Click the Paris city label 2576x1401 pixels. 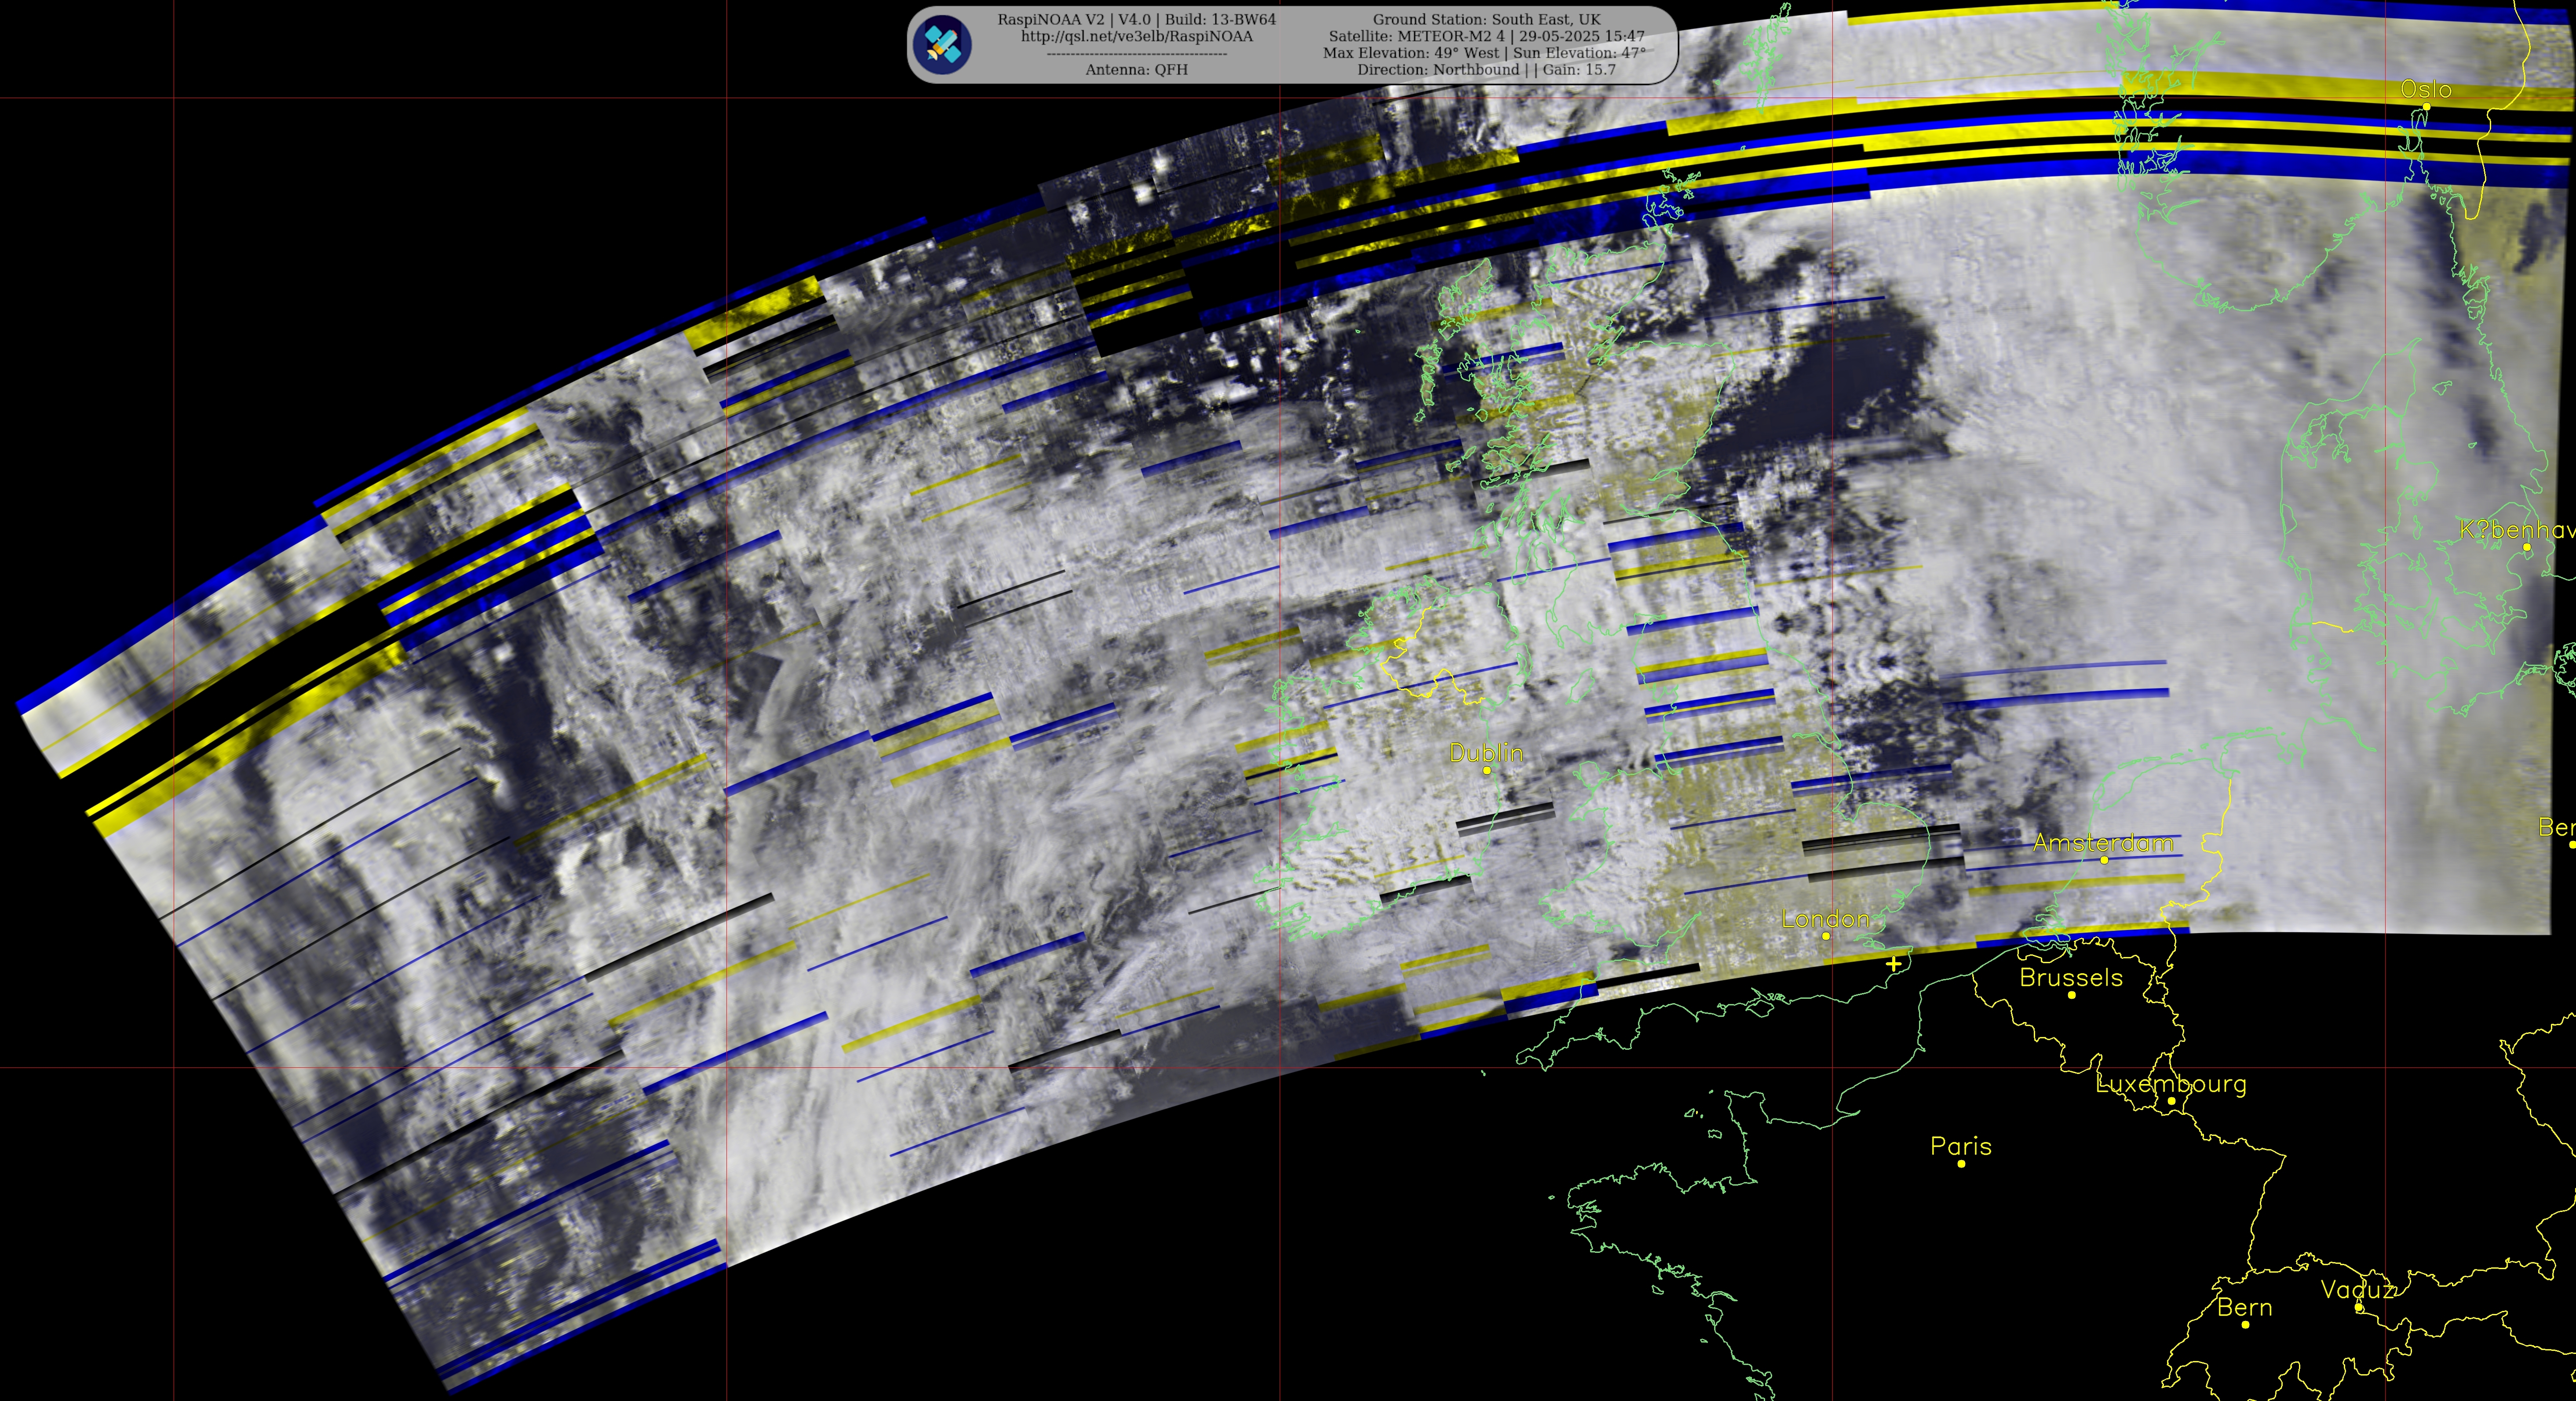(x=1960, y=1147)
